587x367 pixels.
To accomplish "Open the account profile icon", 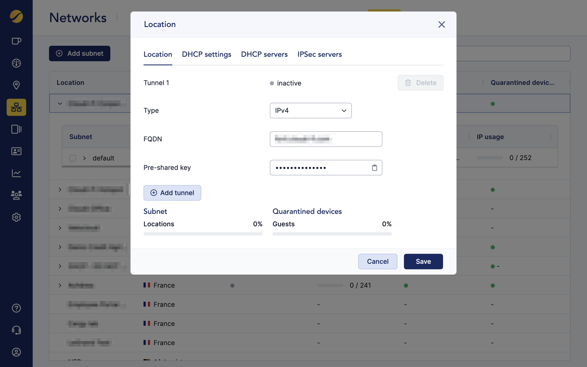I will point(16,352).
